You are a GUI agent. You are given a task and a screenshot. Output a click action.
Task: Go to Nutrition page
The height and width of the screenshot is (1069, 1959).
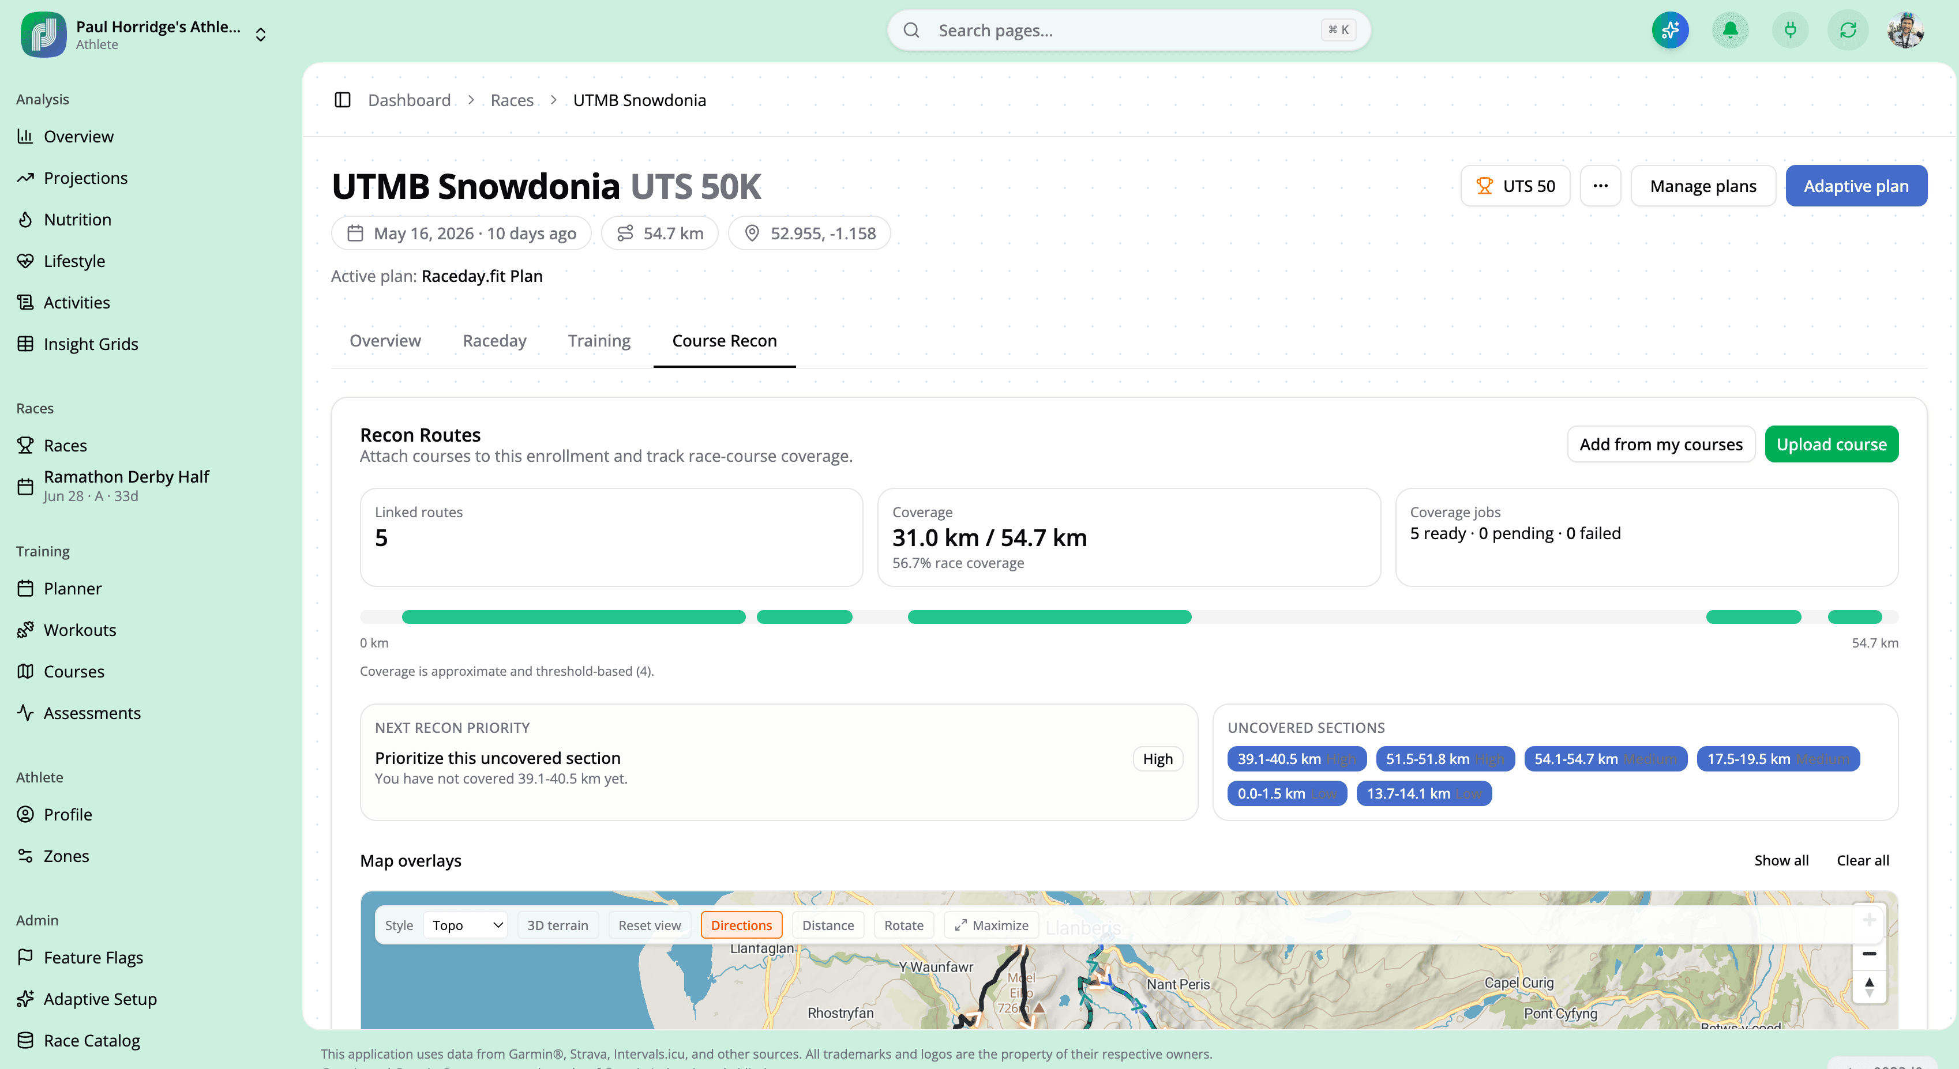77,219
